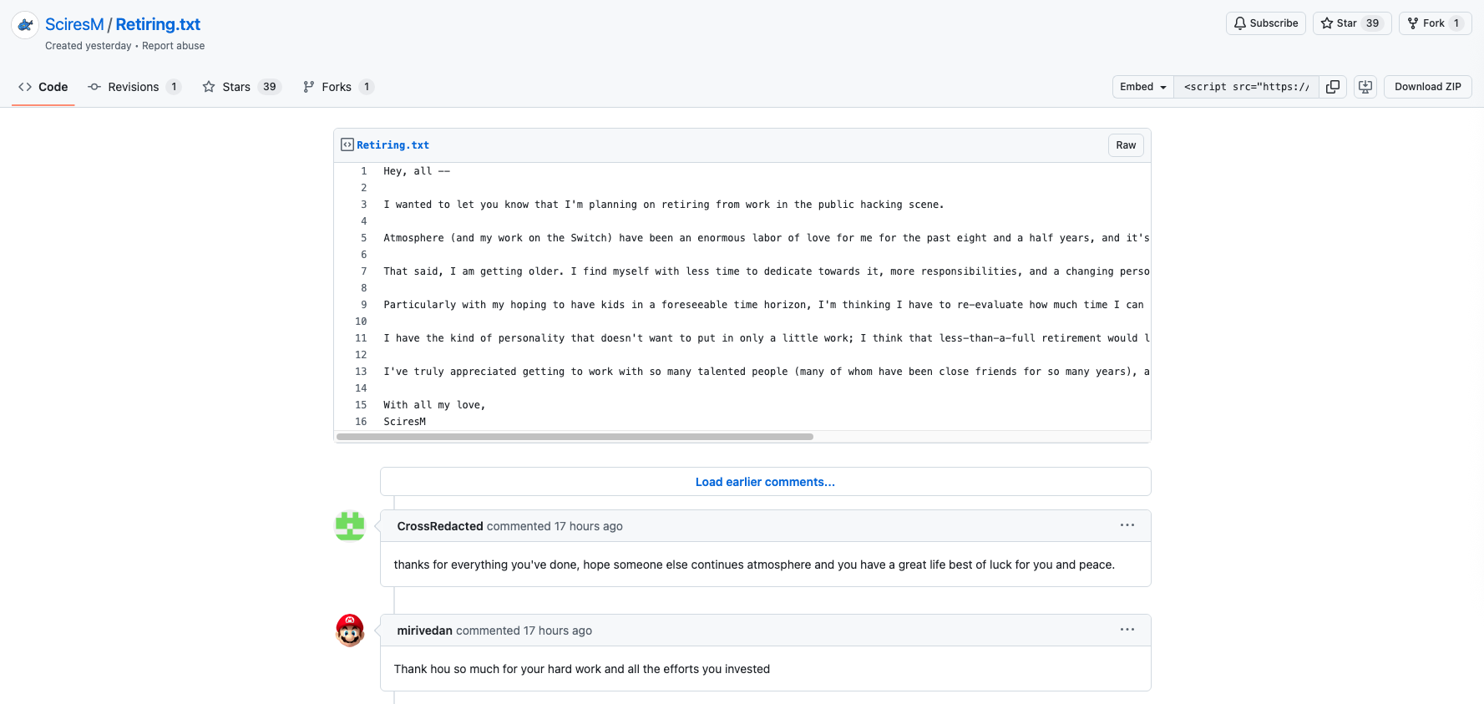
Task: Open CrossRedacted's green avatar
Action: tap(350, 526)
